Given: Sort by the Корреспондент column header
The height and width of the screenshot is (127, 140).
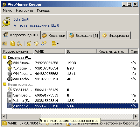Looking at the screenshot, I should pos(17,51).
